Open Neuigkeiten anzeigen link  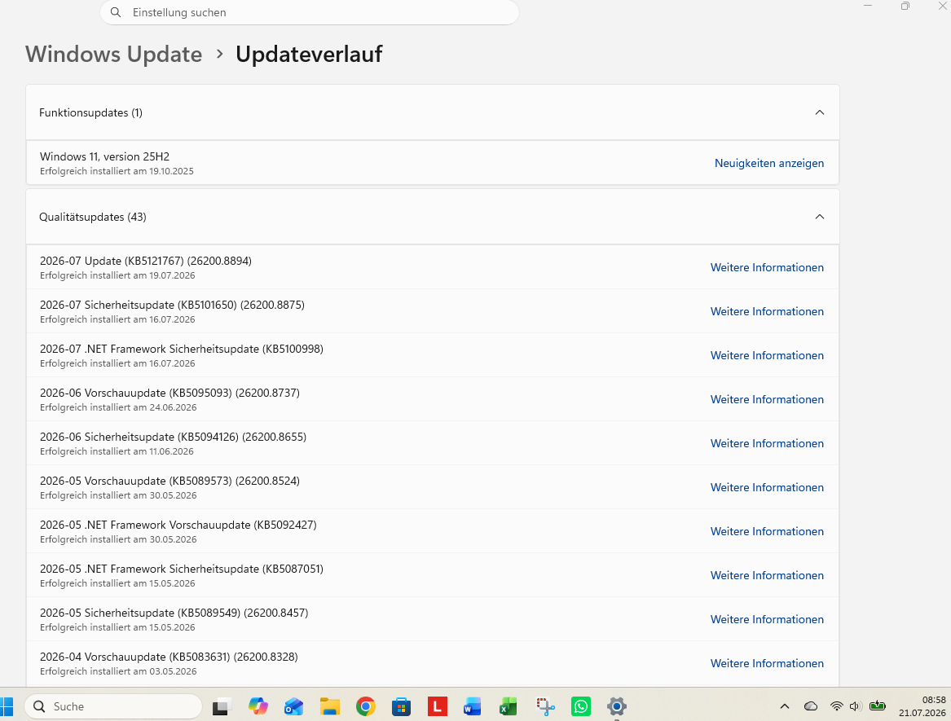[x=769, y=163]
